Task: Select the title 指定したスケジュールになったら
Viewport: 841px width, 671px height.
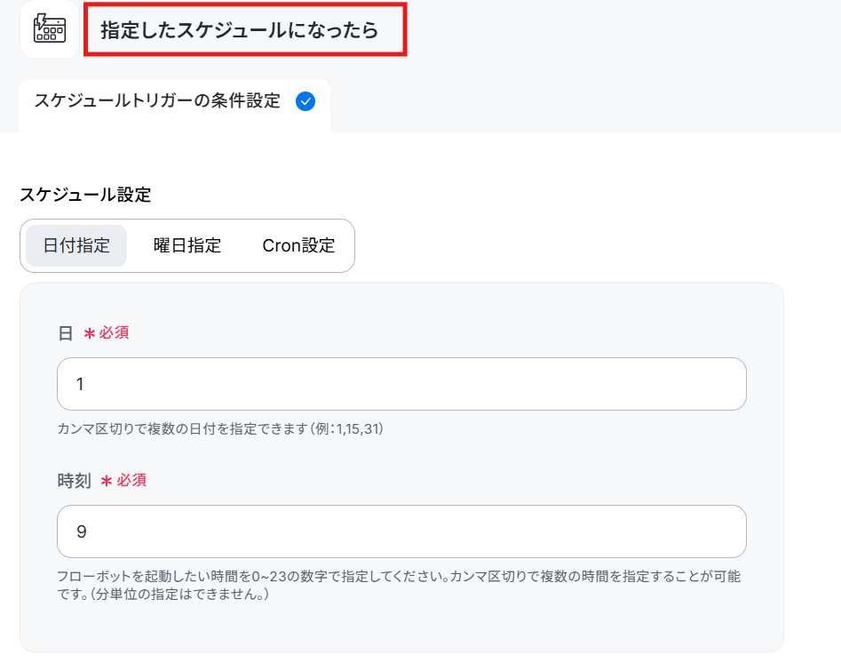Action: coord(239,30)
